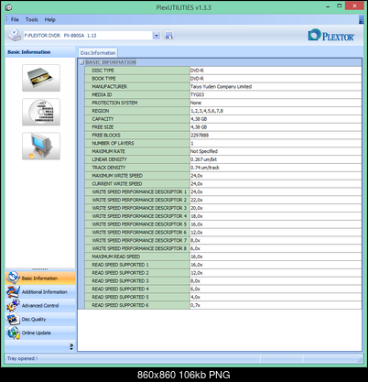Go to Advanced Control section
The width and height of the screenshot is (368, 382).
point(40,306)
